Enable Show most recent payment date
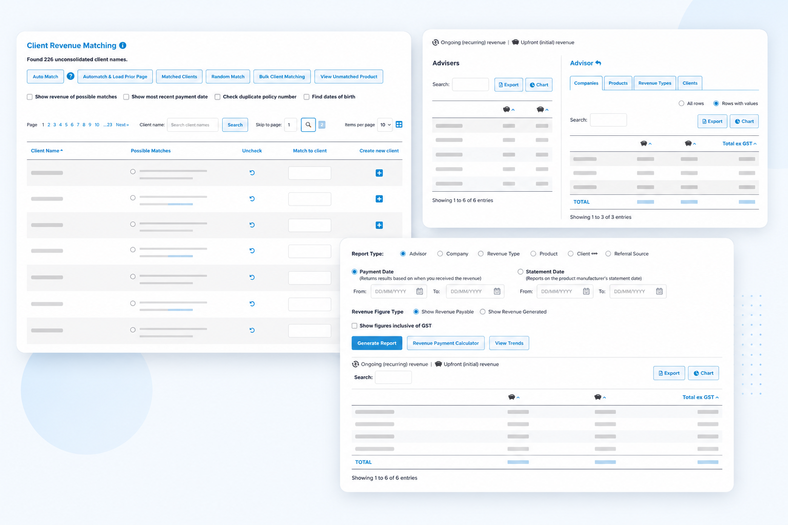Image resolution: width=788 pixels, height=525 pixels. pos(126,97)
